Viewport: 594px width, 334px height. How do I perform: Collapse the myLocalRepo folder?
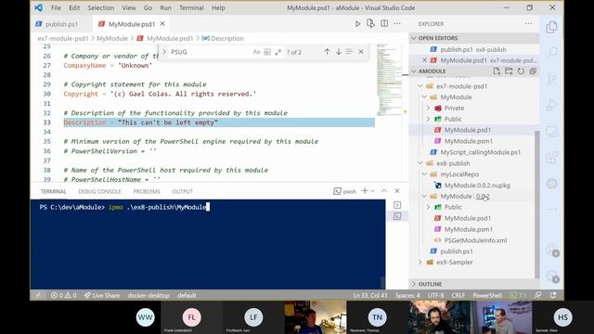coord(424,174)
